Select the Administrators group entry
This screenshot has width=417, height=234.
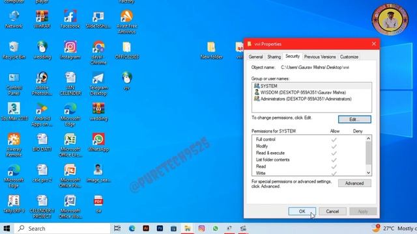point(311,99)
